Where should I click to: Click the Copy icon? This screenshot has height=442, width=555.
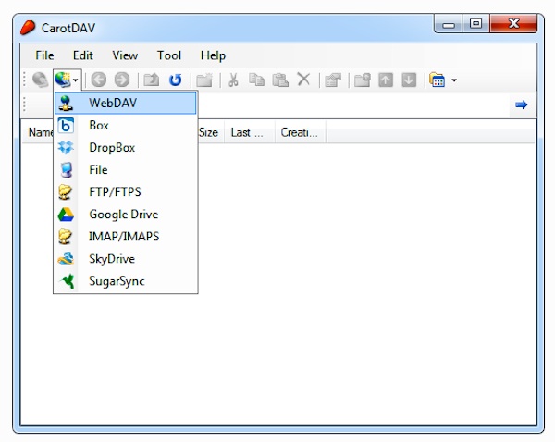[x=256, y=80]
